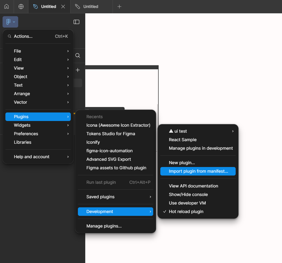Expand the Preferences submenu
Image resolution: width=282 pixels, height=263 pixels.
38,134
